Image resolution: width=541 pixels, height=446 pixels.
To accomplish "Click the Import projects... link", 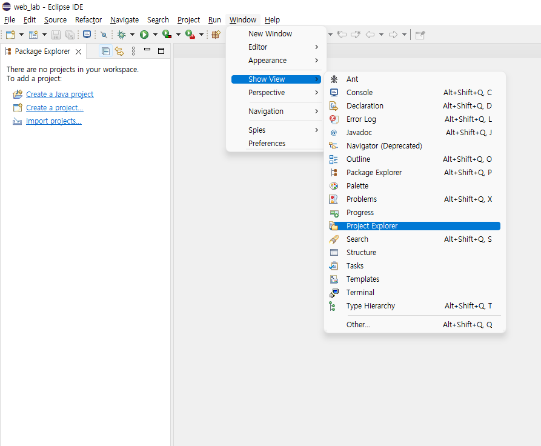I will (x=53, y=121).
